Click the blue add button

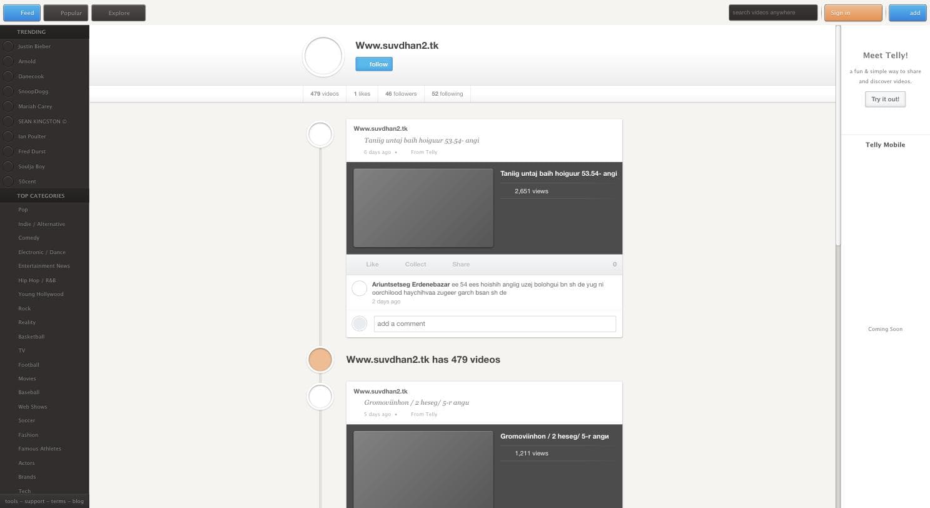(x=907, y=13)
